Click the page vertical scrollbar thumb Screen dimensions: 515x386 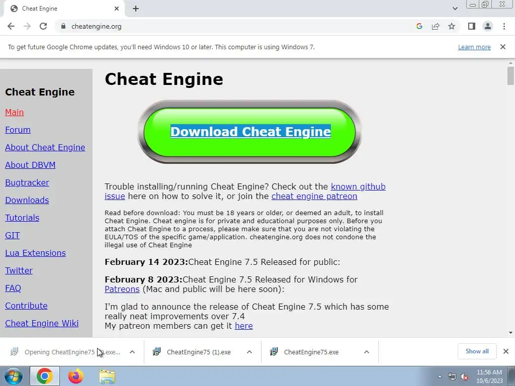(510, 75)
